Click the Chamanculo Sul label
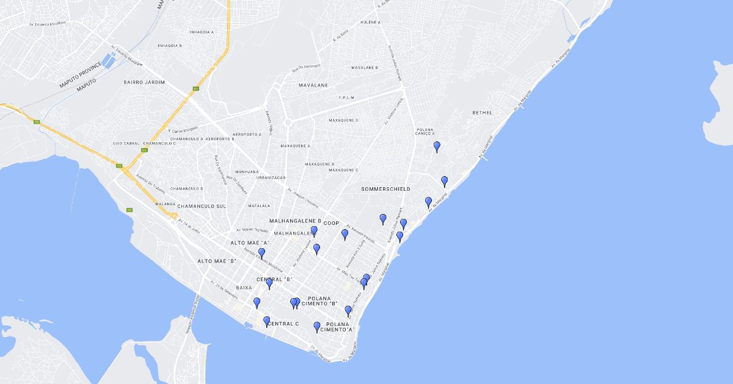This screenshot has width=733, height=384. [x=202, y=207]
